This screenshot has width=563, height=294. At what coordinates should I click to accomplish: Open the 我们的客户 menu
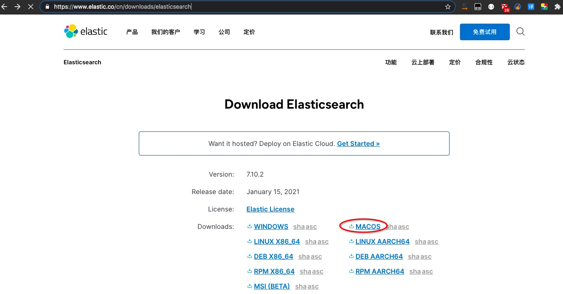(166, 32)
